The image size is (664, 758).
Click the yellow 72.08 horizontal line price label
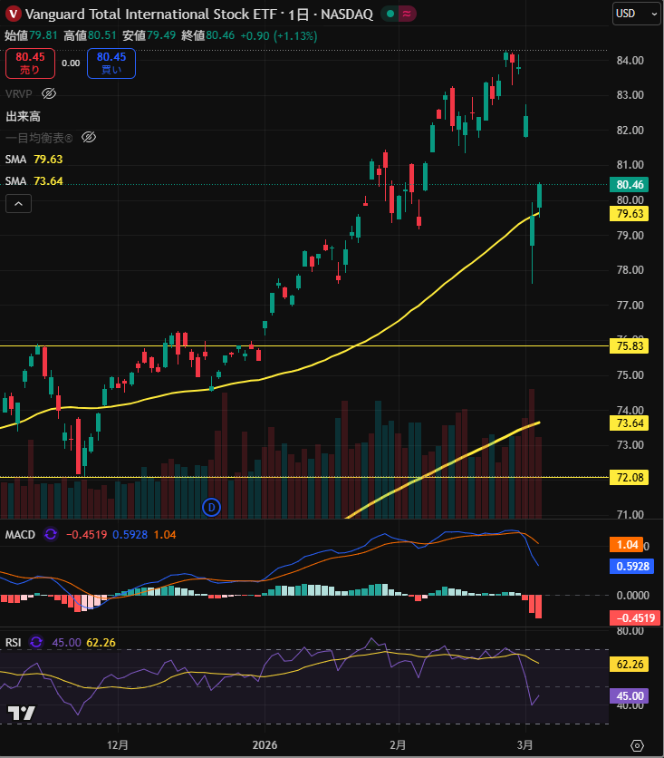(x=630, y=477)
